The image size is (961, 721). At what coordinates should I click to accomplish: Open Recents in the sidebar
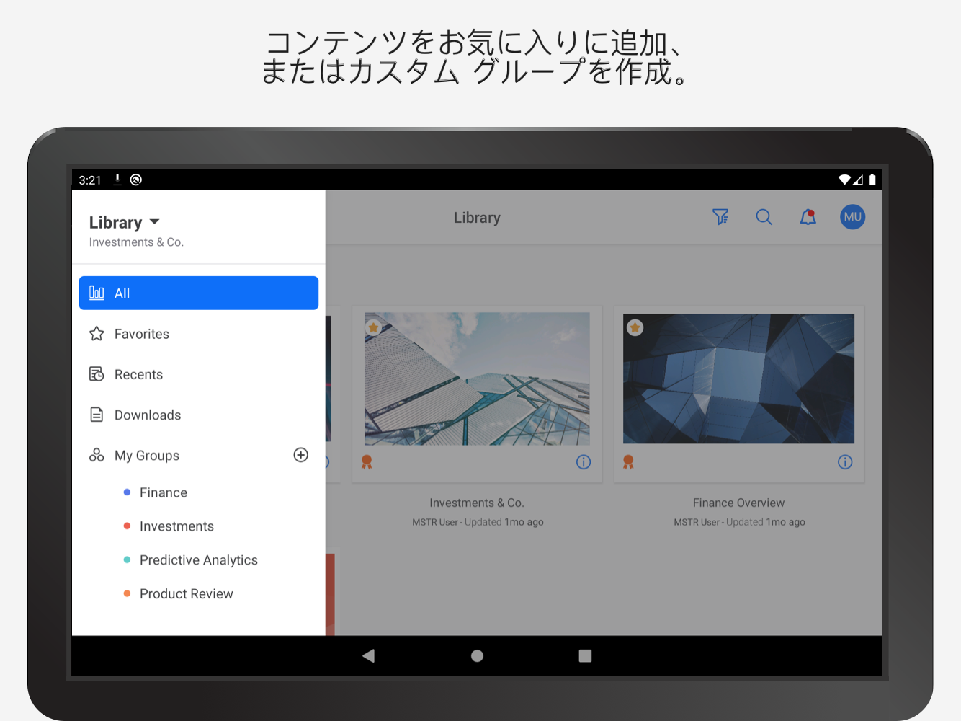[x=199, y=374]
